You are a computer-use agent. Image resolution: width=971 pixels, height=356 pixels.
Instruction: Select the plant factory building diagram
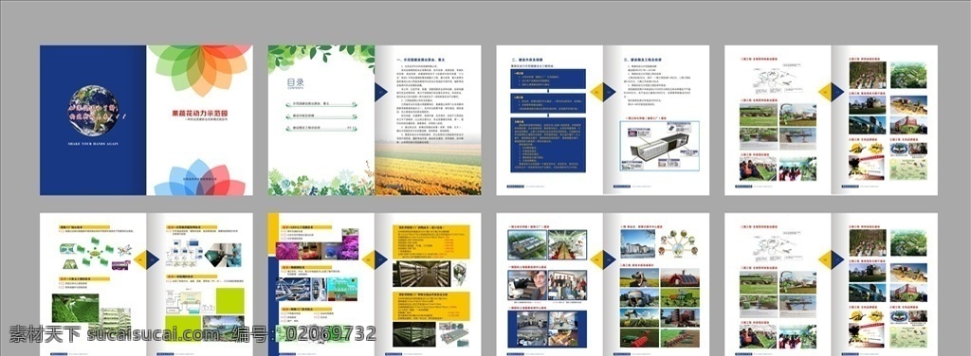tap(660, 146)
